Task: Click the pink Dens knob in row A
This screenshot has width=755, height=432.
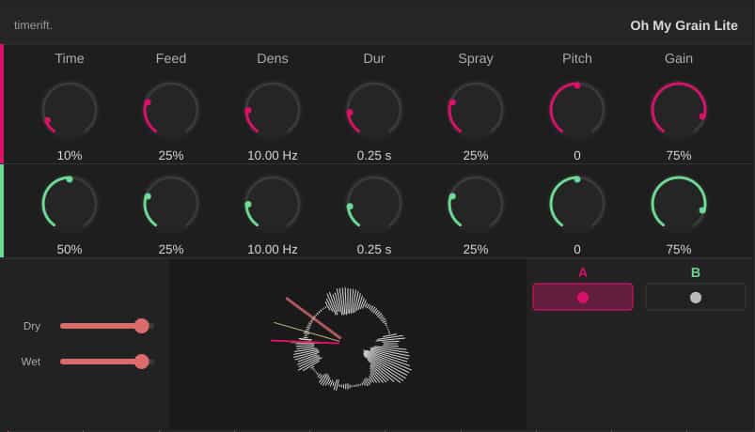Action: click(x=273, y=110)
